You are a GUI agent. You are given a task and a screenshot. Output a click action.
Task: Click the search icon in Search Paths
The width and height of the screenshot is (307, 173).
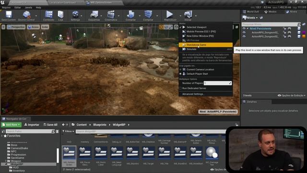pyautogui.click(x=53, y=131)
